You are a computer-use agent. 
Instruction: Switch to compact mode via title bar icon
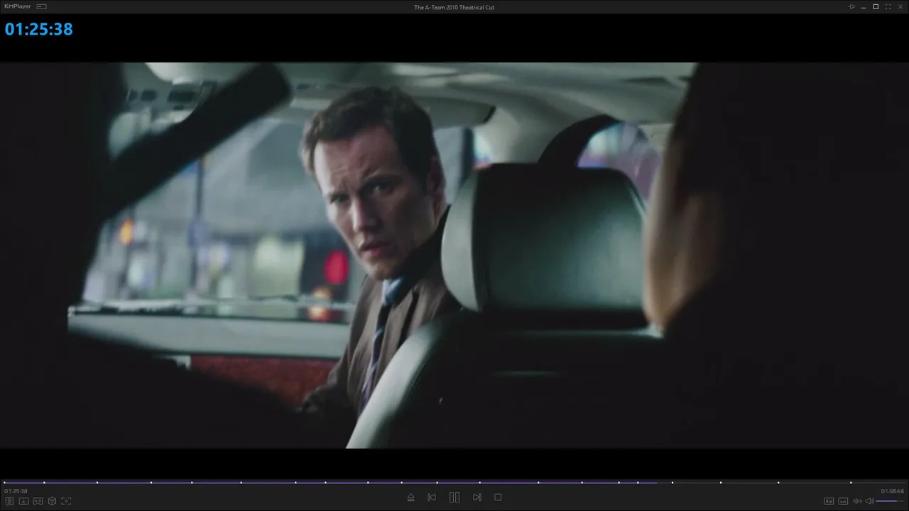pyautogui.click(x=42, y=6)
